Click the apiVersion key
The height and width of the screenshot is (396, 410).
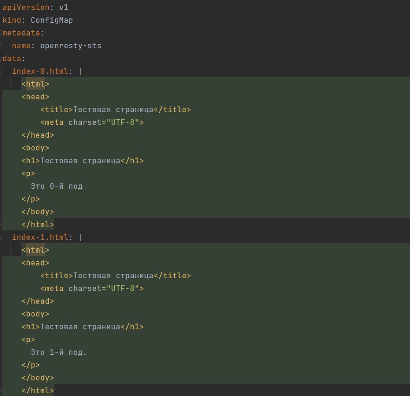[26, 8]
